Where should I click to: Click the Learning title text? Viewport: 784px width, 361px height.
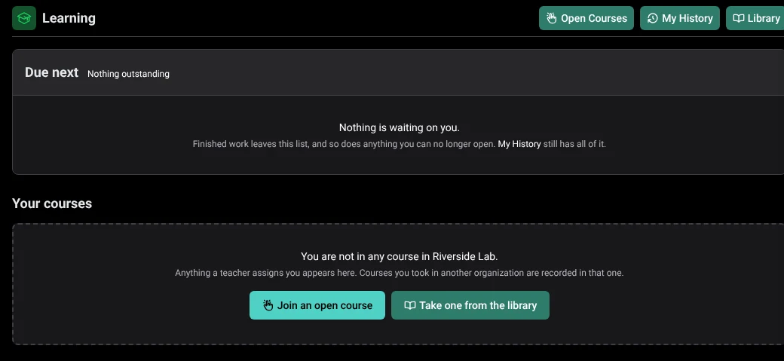pos(69,18)
